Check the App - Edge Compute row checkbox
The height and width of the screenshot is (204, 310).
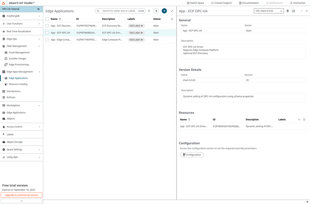(x=47, y=40)
